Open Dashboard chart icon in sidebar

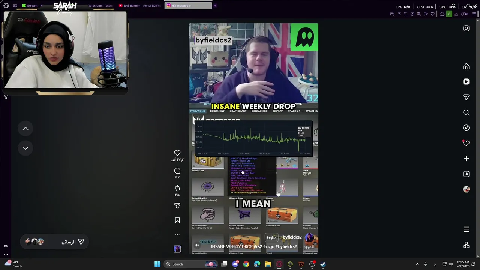(x=466, y=174)
